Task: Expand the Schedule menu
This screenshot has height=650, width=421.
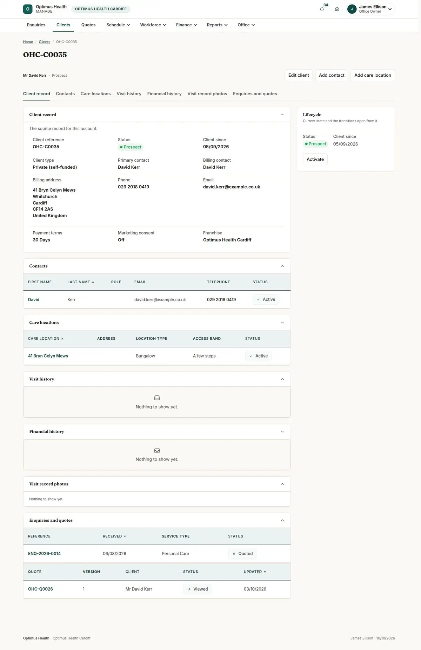Action: 118,25
